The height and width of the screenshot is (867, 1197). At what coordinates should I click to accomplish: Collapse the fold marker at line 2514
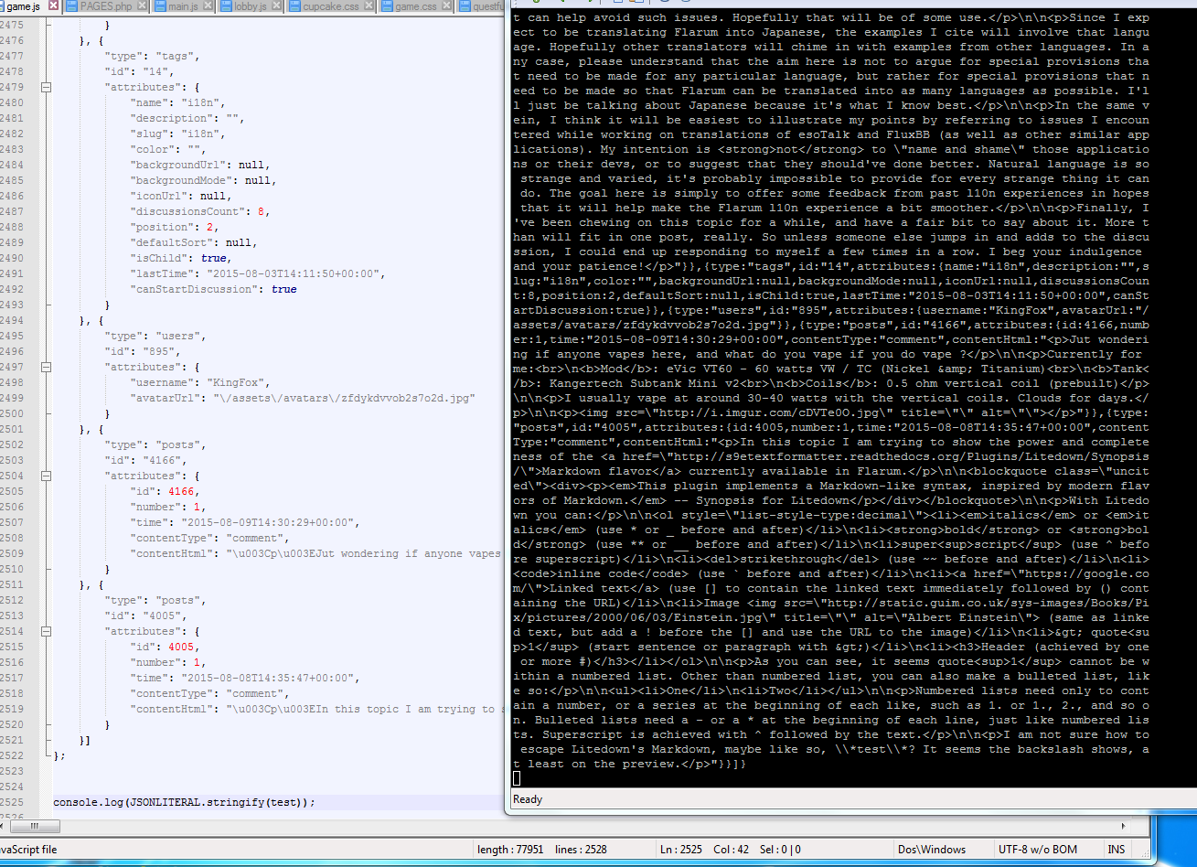coord(46,632)
